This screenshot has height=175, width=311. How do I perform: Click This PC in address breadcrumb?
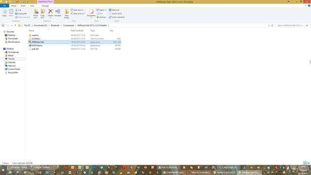[x=27, y=25]
